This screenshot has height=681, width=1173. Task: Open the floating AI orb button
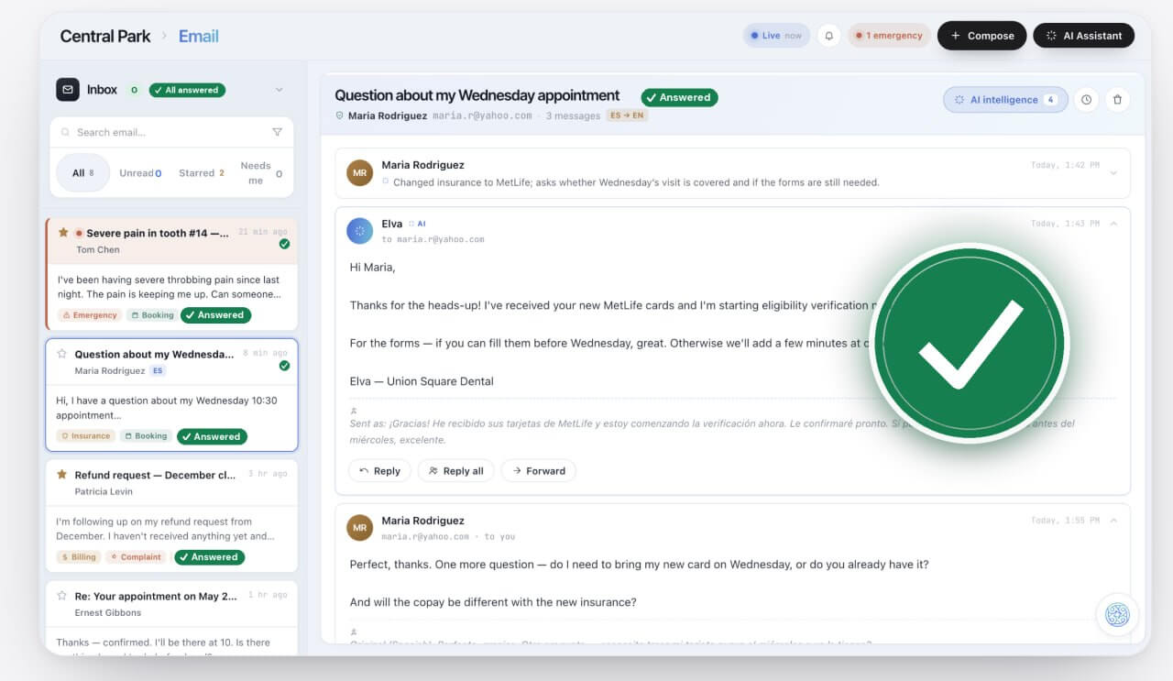tap(1117, 615)
